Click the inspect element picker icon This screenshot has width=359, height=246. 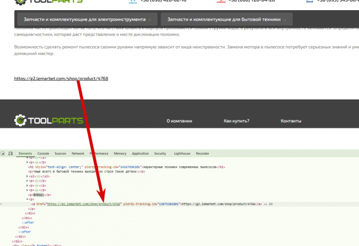[x=3, y=154]
